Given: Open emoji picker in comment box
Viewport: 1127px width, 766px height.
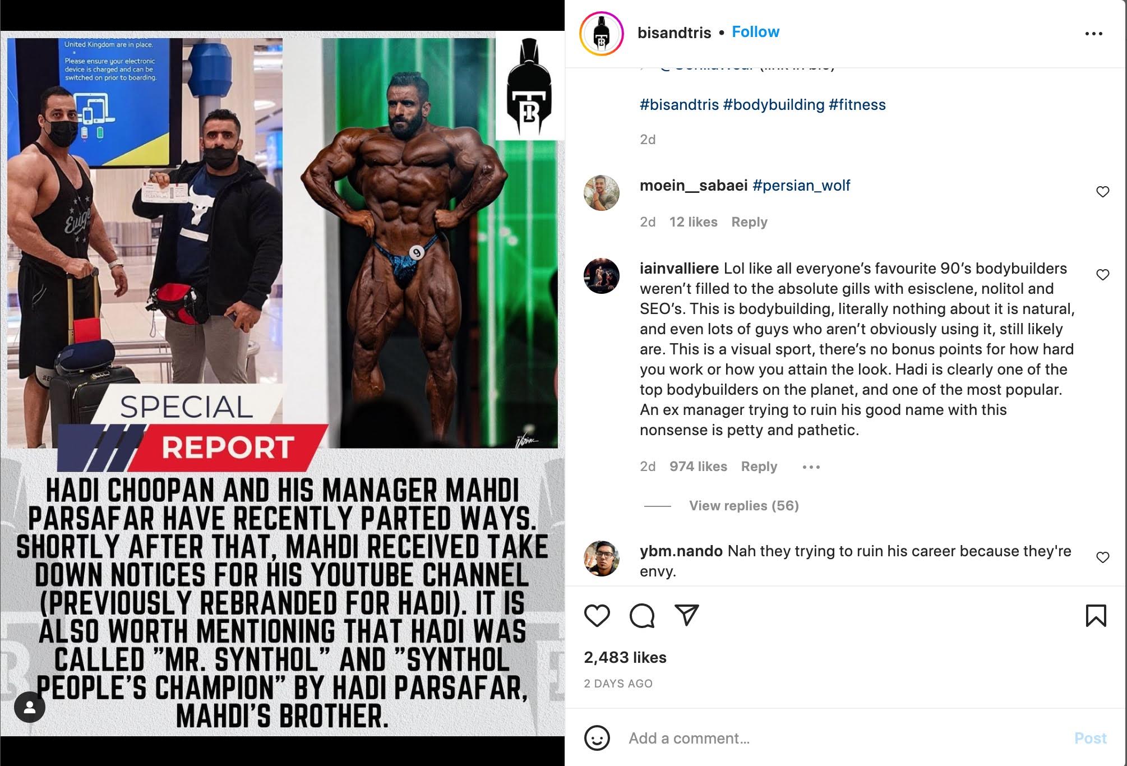Looking at the screenshot, I should point(597,738).
